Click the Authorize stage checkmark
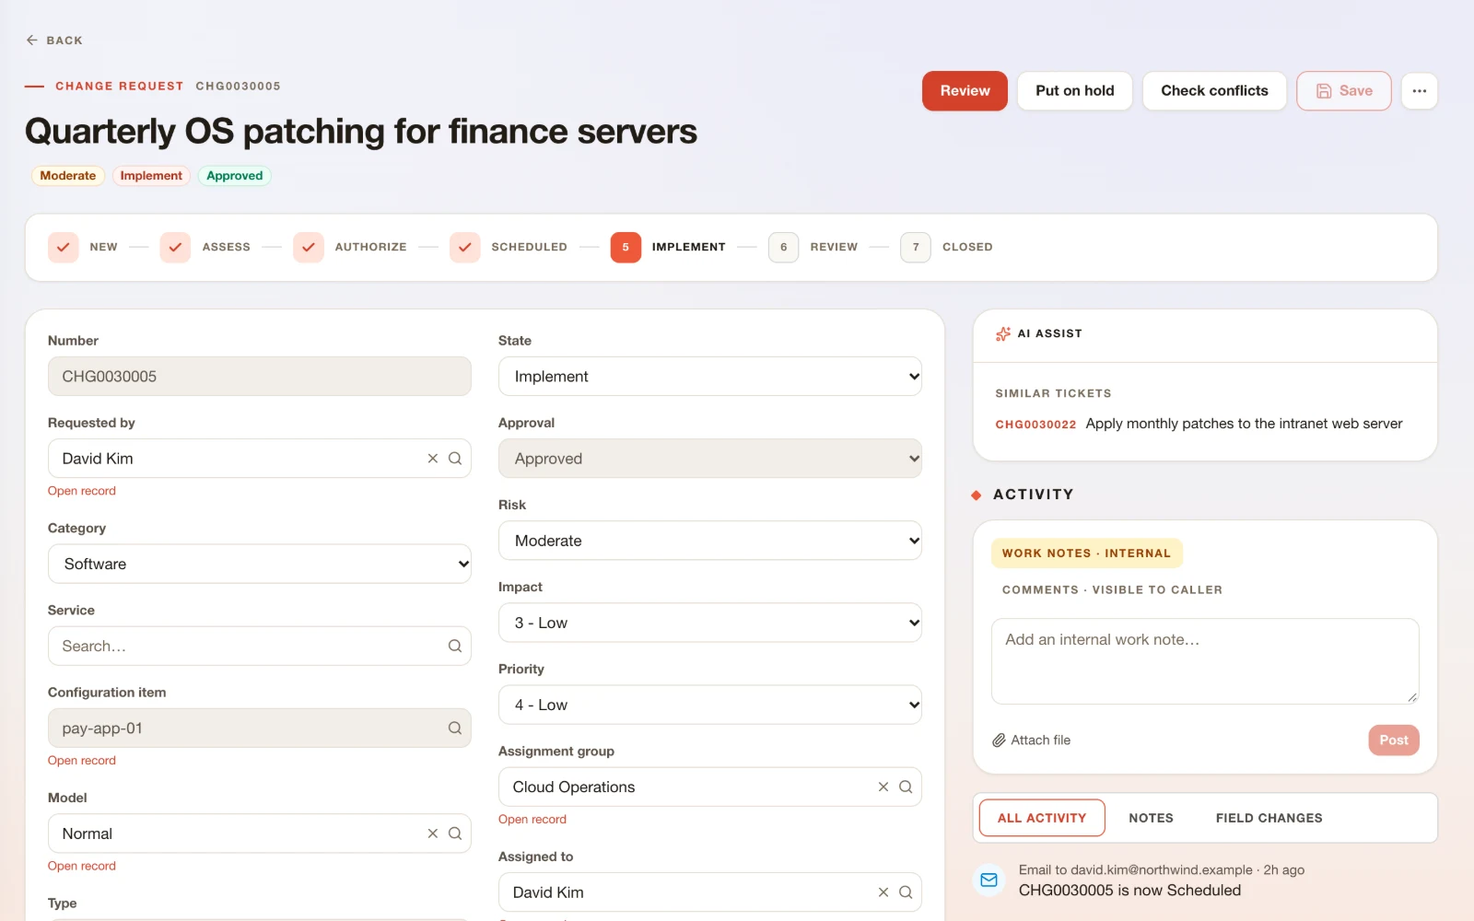The width and height of the screenshot is (1474, 921). pos(309,247)
